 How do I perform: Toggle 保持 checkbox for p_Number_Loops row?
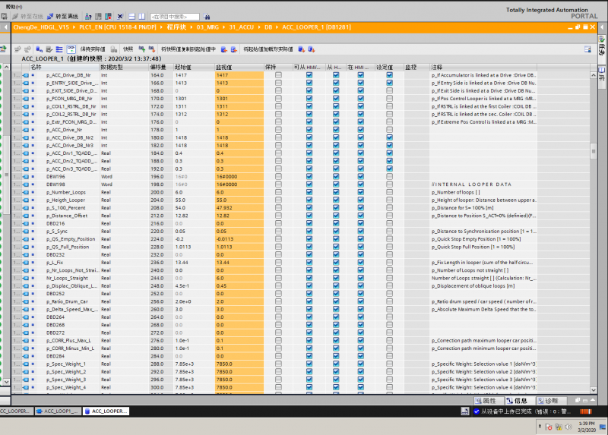tap(278, 193)
